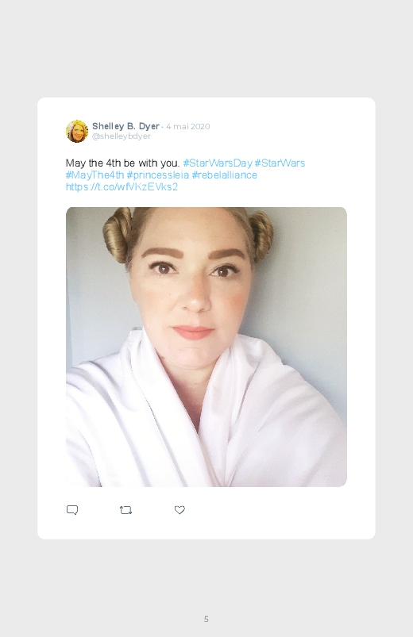Click the @shelleybdyer handle
Viewport: 413px width, 637px height.
122,136
